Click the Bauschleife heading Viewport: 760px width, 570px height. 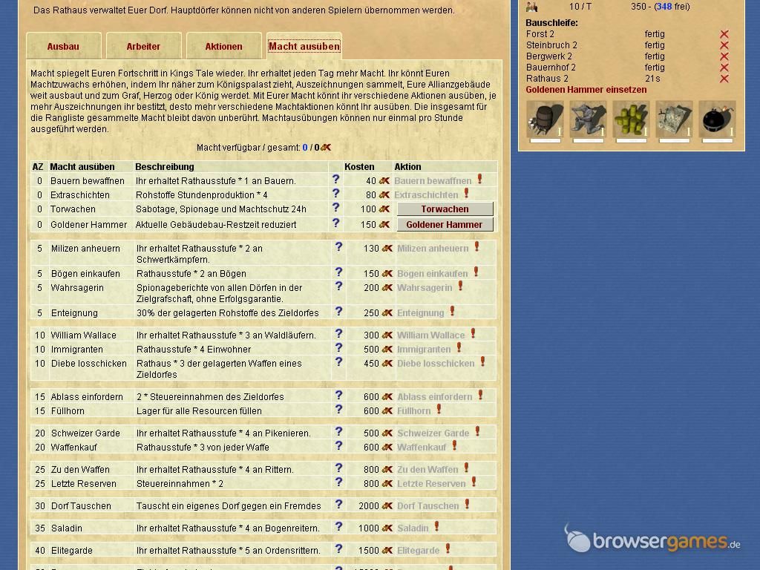pos(551,23)
